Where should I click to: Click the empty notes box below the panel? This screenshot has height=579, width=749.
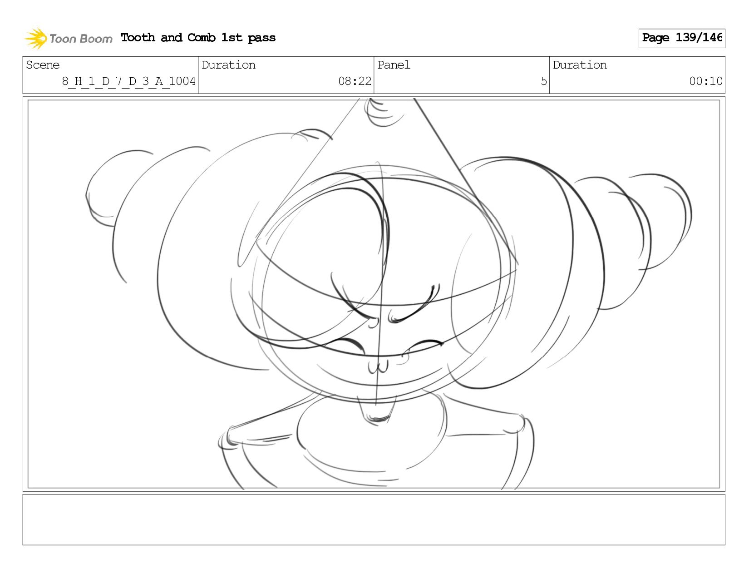pos(374,520)
